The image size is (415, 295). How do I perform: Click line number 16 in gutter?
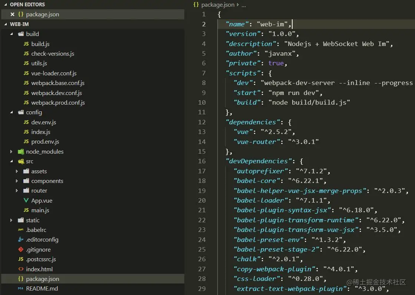202,161
